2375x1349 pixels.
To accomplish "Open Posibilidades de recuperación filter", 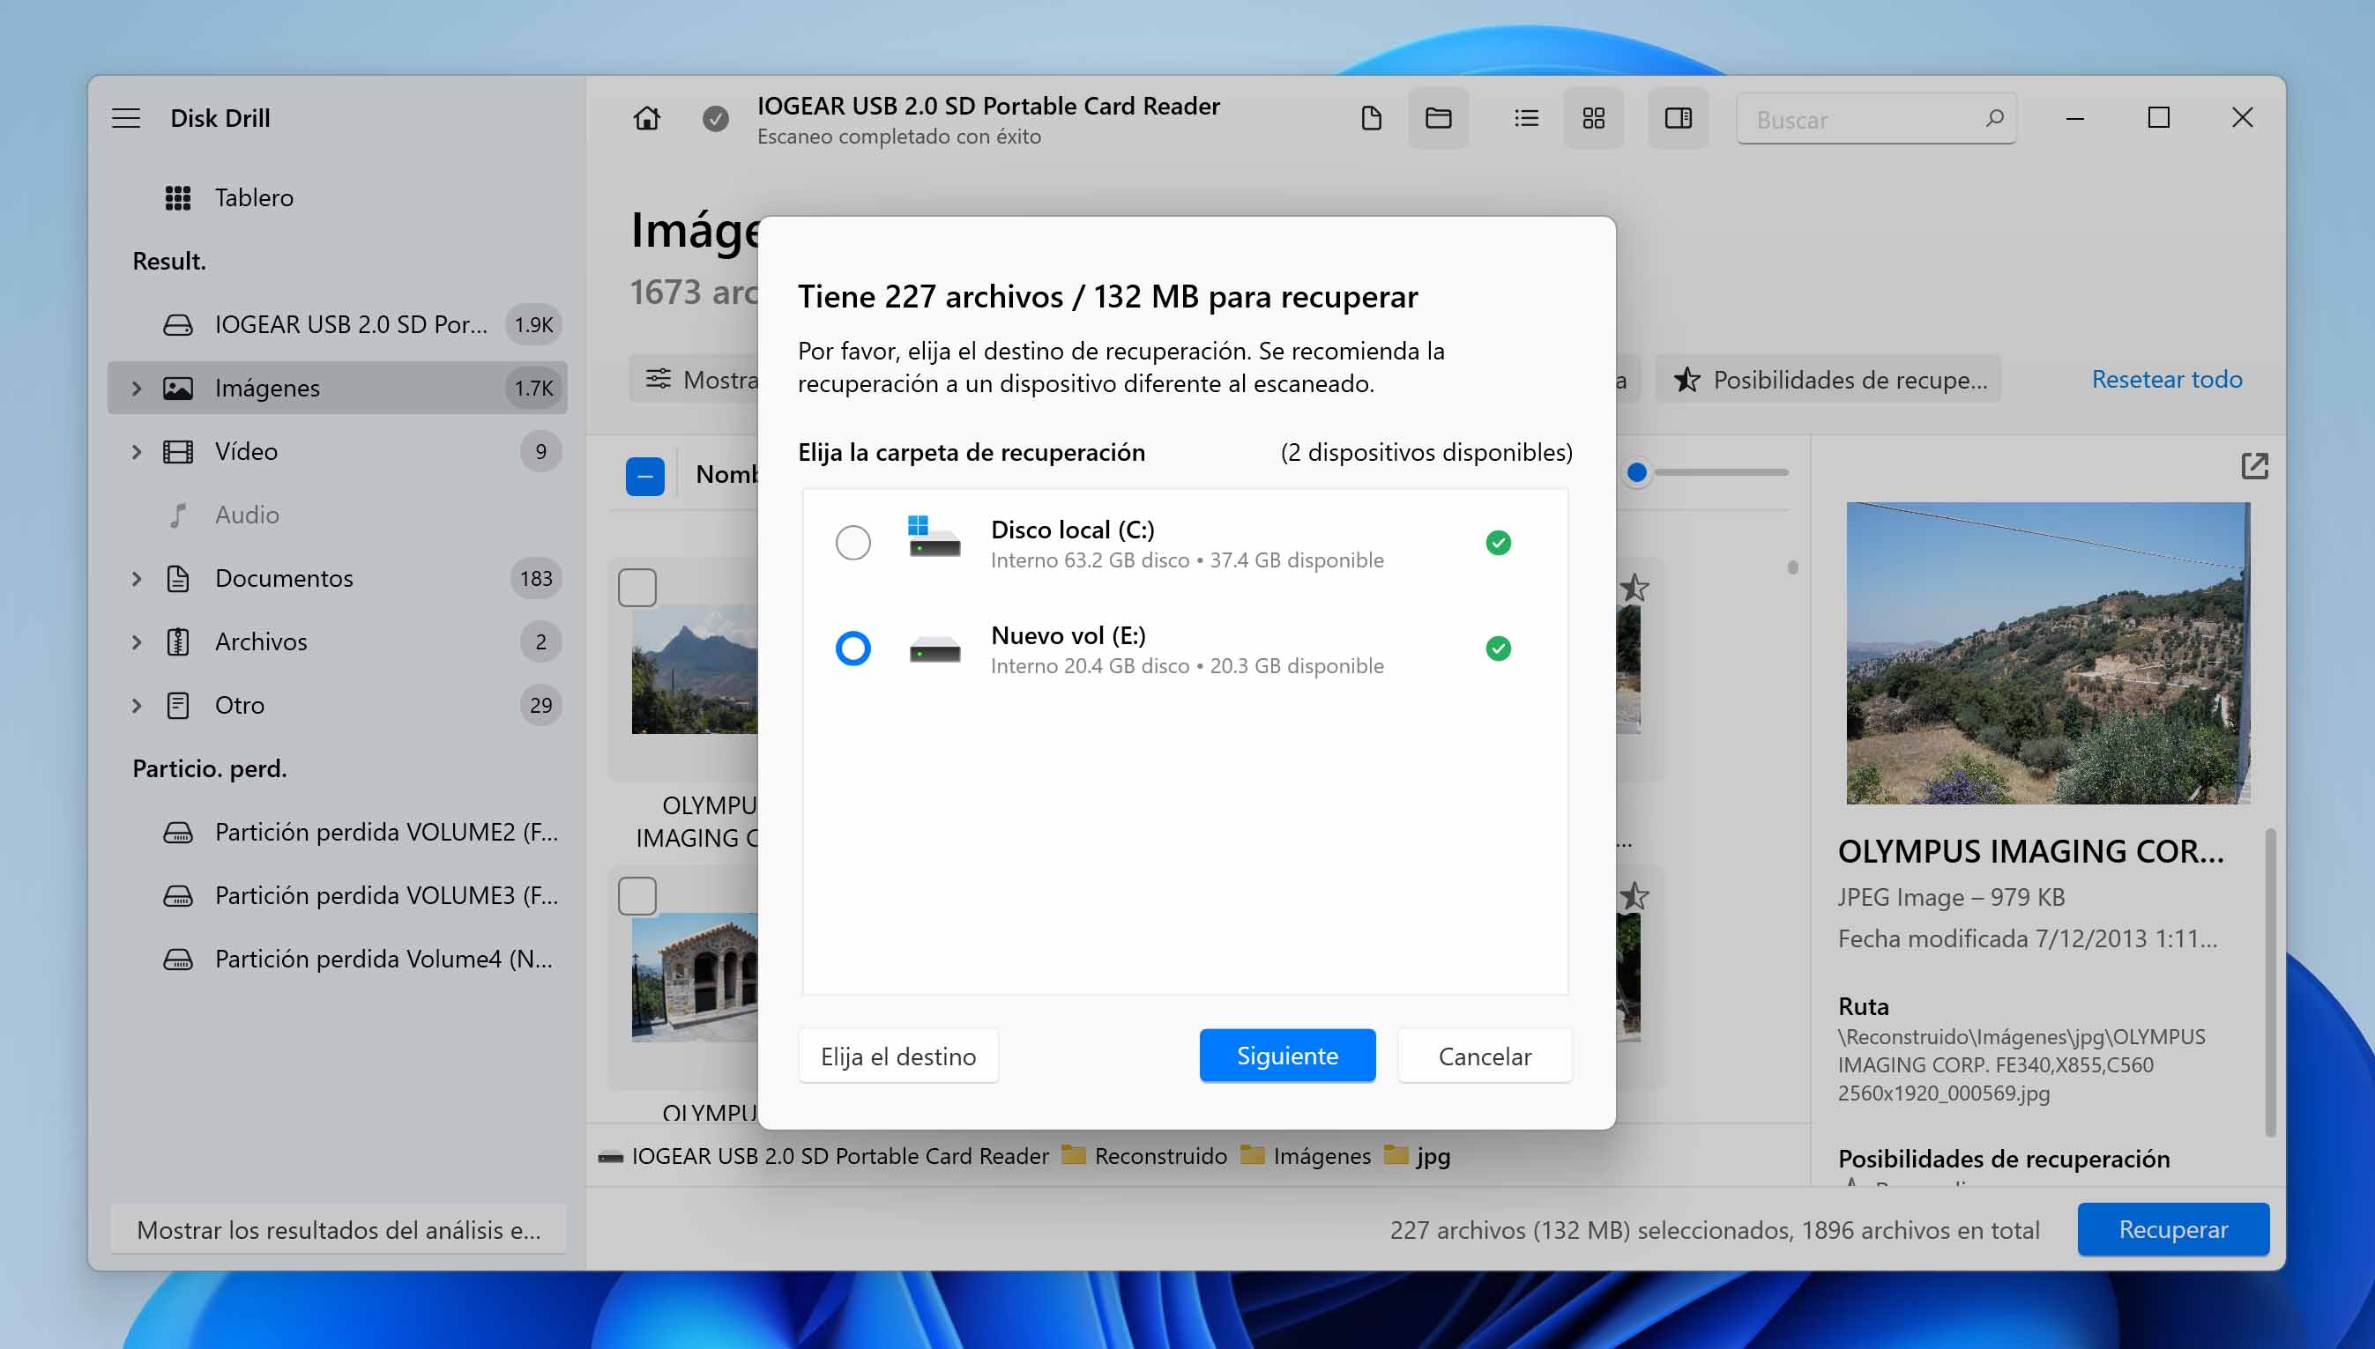I will tap(1828, 379).
